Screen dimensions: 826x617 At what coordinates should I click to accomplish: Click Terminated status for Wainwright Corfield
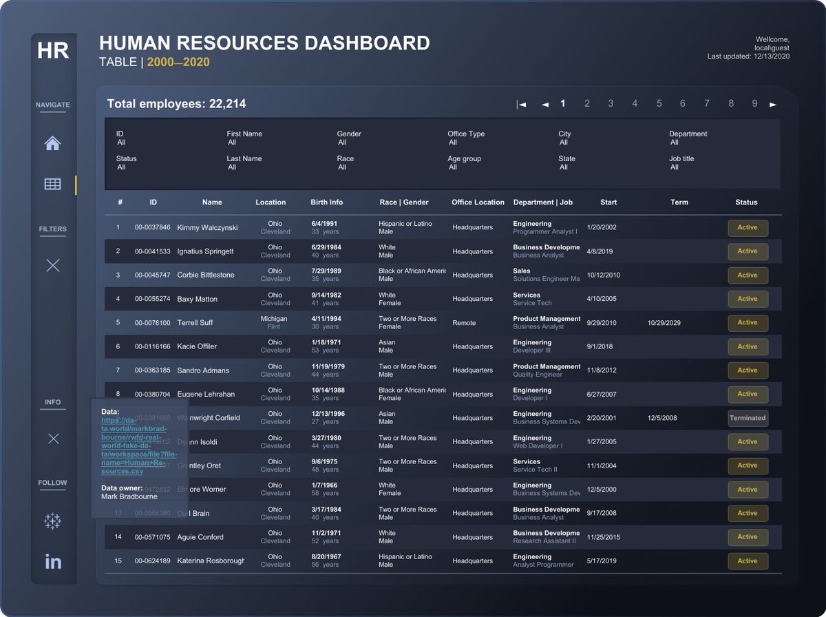click(x=748, y=418)
